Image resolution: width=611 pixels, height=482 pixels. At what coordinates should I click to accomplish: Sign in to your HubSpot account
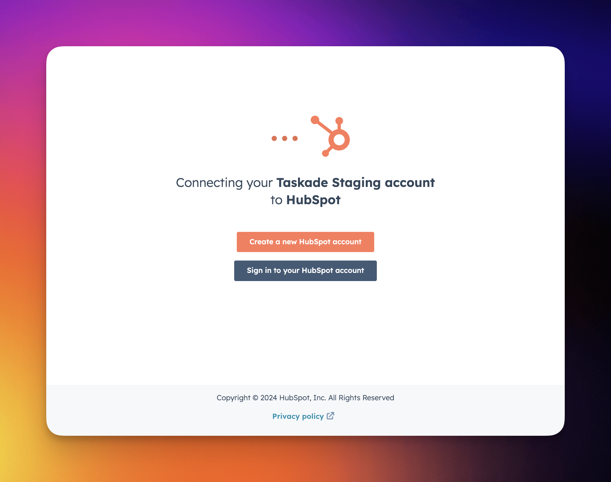click(x=305, y=271)
